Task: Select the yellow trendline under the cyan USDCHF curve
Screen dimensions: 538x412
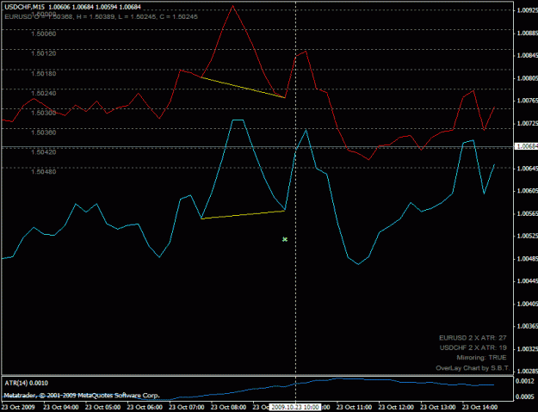Action: (x=243, y=215)
